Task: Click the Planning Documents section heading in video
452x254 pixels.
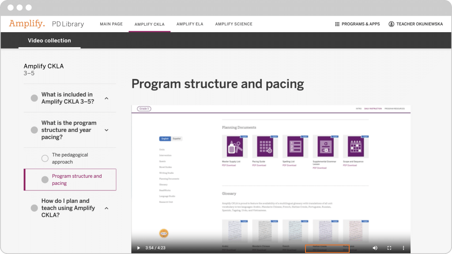Action: pyautogui.click(x=239, y=127)
